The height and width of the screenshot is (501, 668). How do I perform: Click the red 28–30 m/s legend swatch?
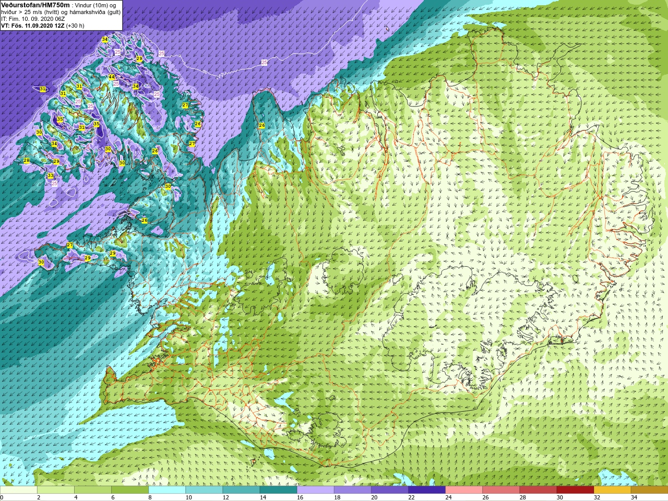[x=538, y=490]
